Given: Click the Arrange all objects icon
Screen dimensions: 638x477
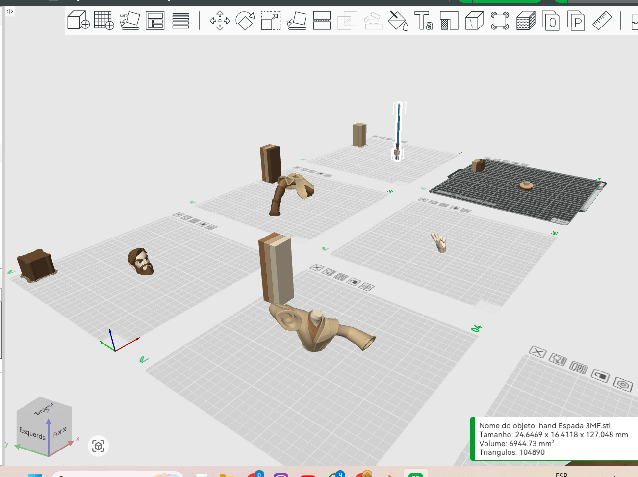Looking at the screenshot, I should [155, 21].
